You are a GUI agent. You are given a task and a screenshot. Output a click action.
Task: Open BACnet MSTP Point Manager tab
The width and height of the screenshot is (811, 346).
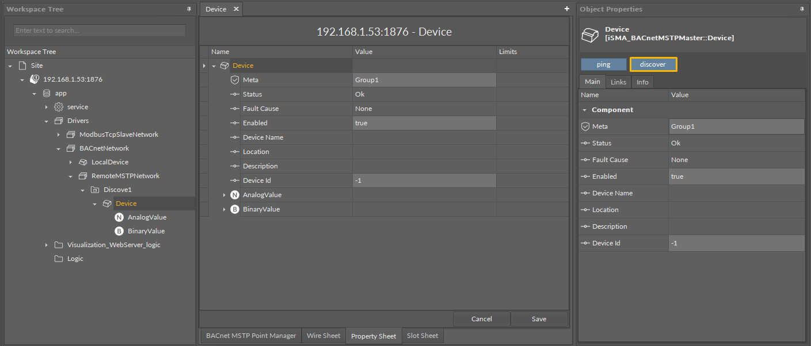pyautogui.click(x=250, y=336)
